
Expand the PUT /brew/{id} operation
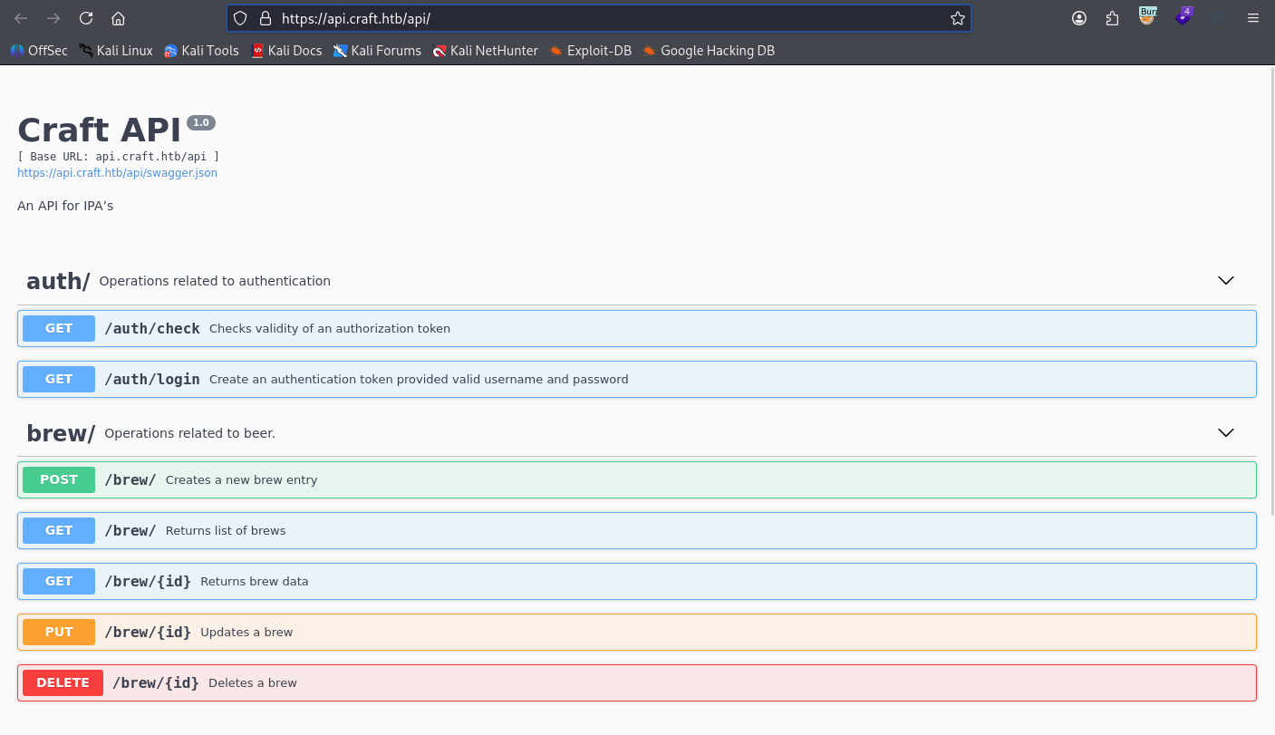636,632
